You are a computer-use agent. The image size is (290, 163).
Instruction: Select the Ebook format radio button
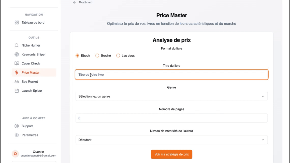78,56
